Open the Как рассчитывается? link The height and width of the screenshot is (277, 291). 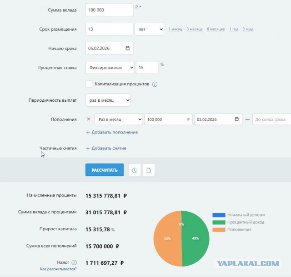click(x=58, y=269)
